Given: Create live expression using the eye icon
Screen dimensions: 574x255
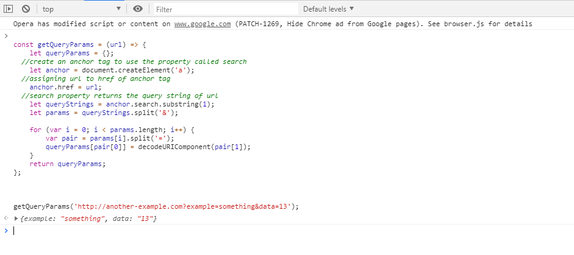Looking at the screenshot, I should click(138, 9).
